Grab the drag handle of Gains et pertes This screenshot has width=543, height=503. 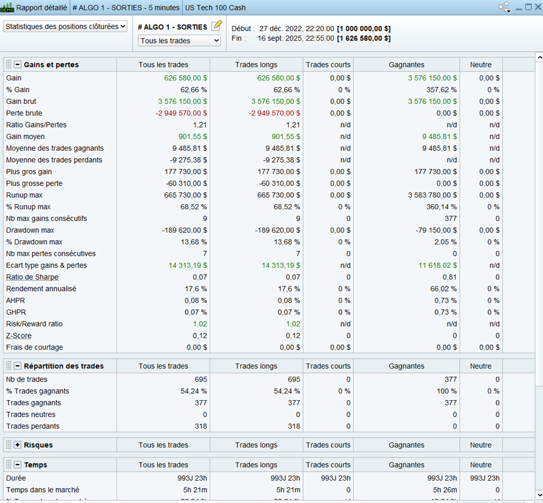coord(9,64)
